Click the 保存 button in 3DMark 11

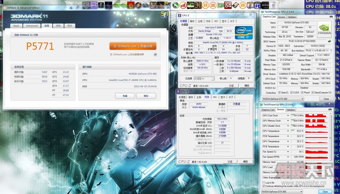click(146, 96)
